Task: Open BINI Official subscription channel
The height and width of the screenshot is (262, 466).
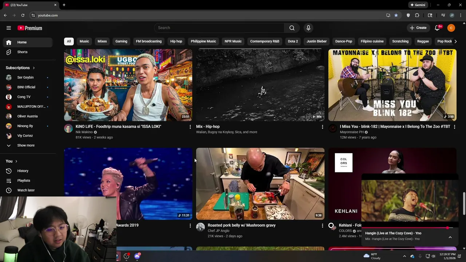Action: tap(27, 87)
